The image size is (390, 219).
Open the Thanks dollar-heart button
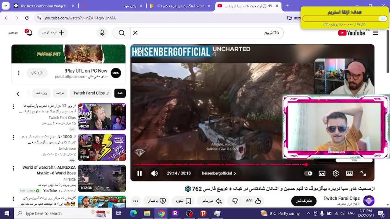coord(157,201)
